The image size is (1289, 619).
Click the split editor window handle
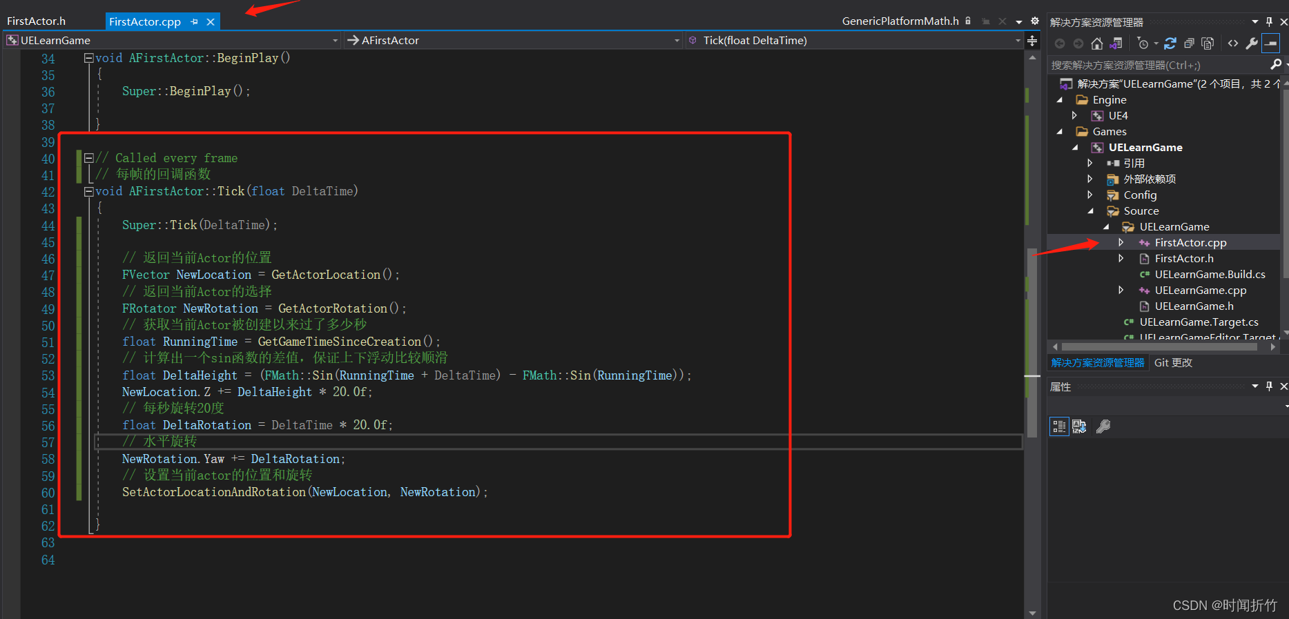[1032, 41]
